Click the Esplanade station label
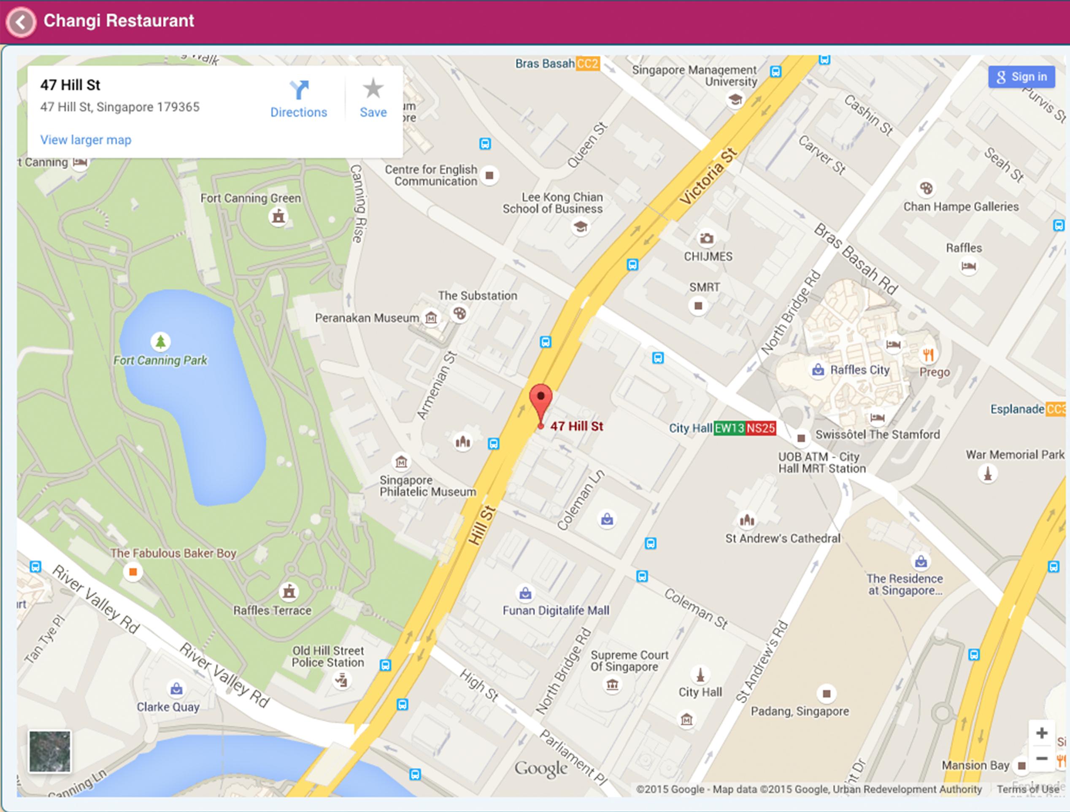The height and width of the screenshot is (812, 1070). (1027, 409)
